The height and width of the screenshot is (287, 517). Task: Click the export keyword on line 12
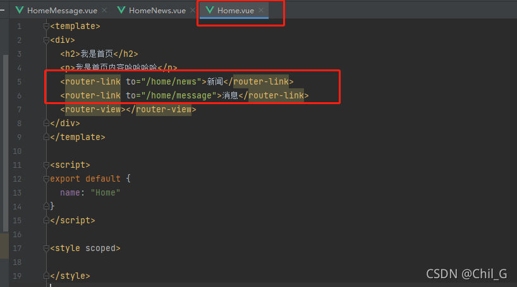coord(65,179)
